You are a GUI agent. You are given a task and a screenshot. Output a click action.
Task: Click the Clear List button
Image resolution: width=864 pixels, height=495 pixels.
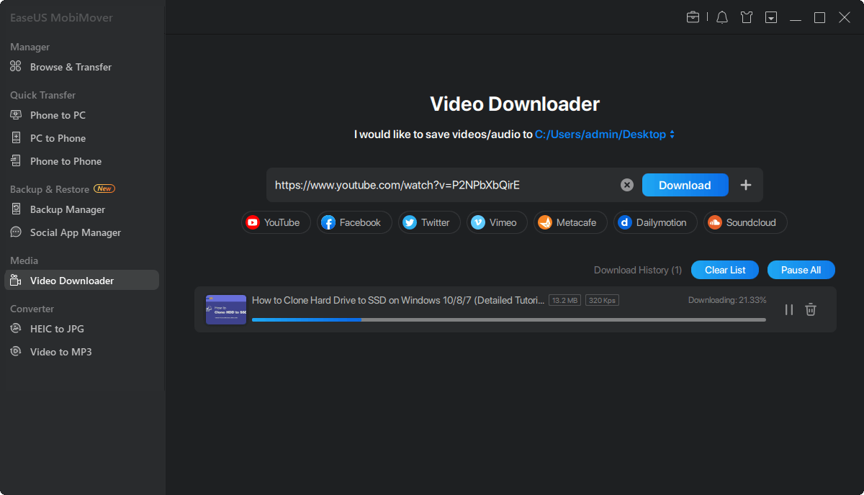tap(725, 270)
